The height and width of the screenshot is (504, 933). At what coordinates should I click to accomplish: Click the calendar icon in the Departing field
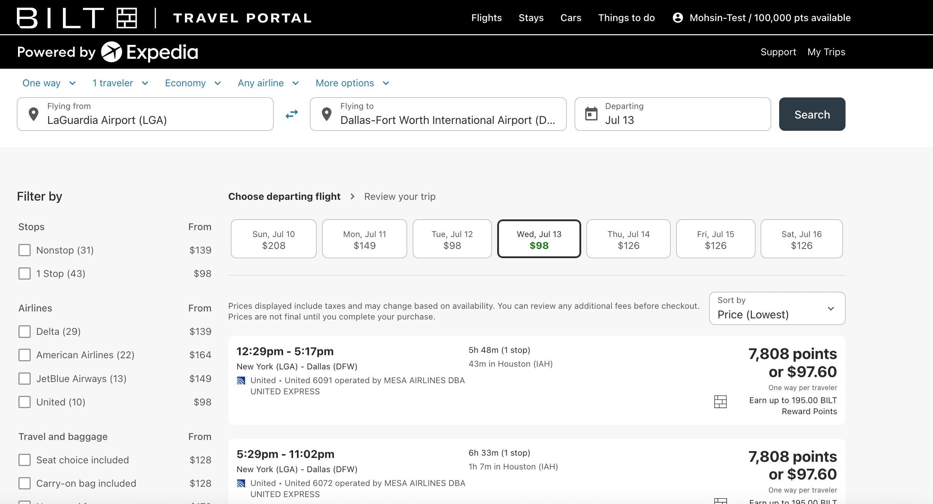[x=591, y=114]
